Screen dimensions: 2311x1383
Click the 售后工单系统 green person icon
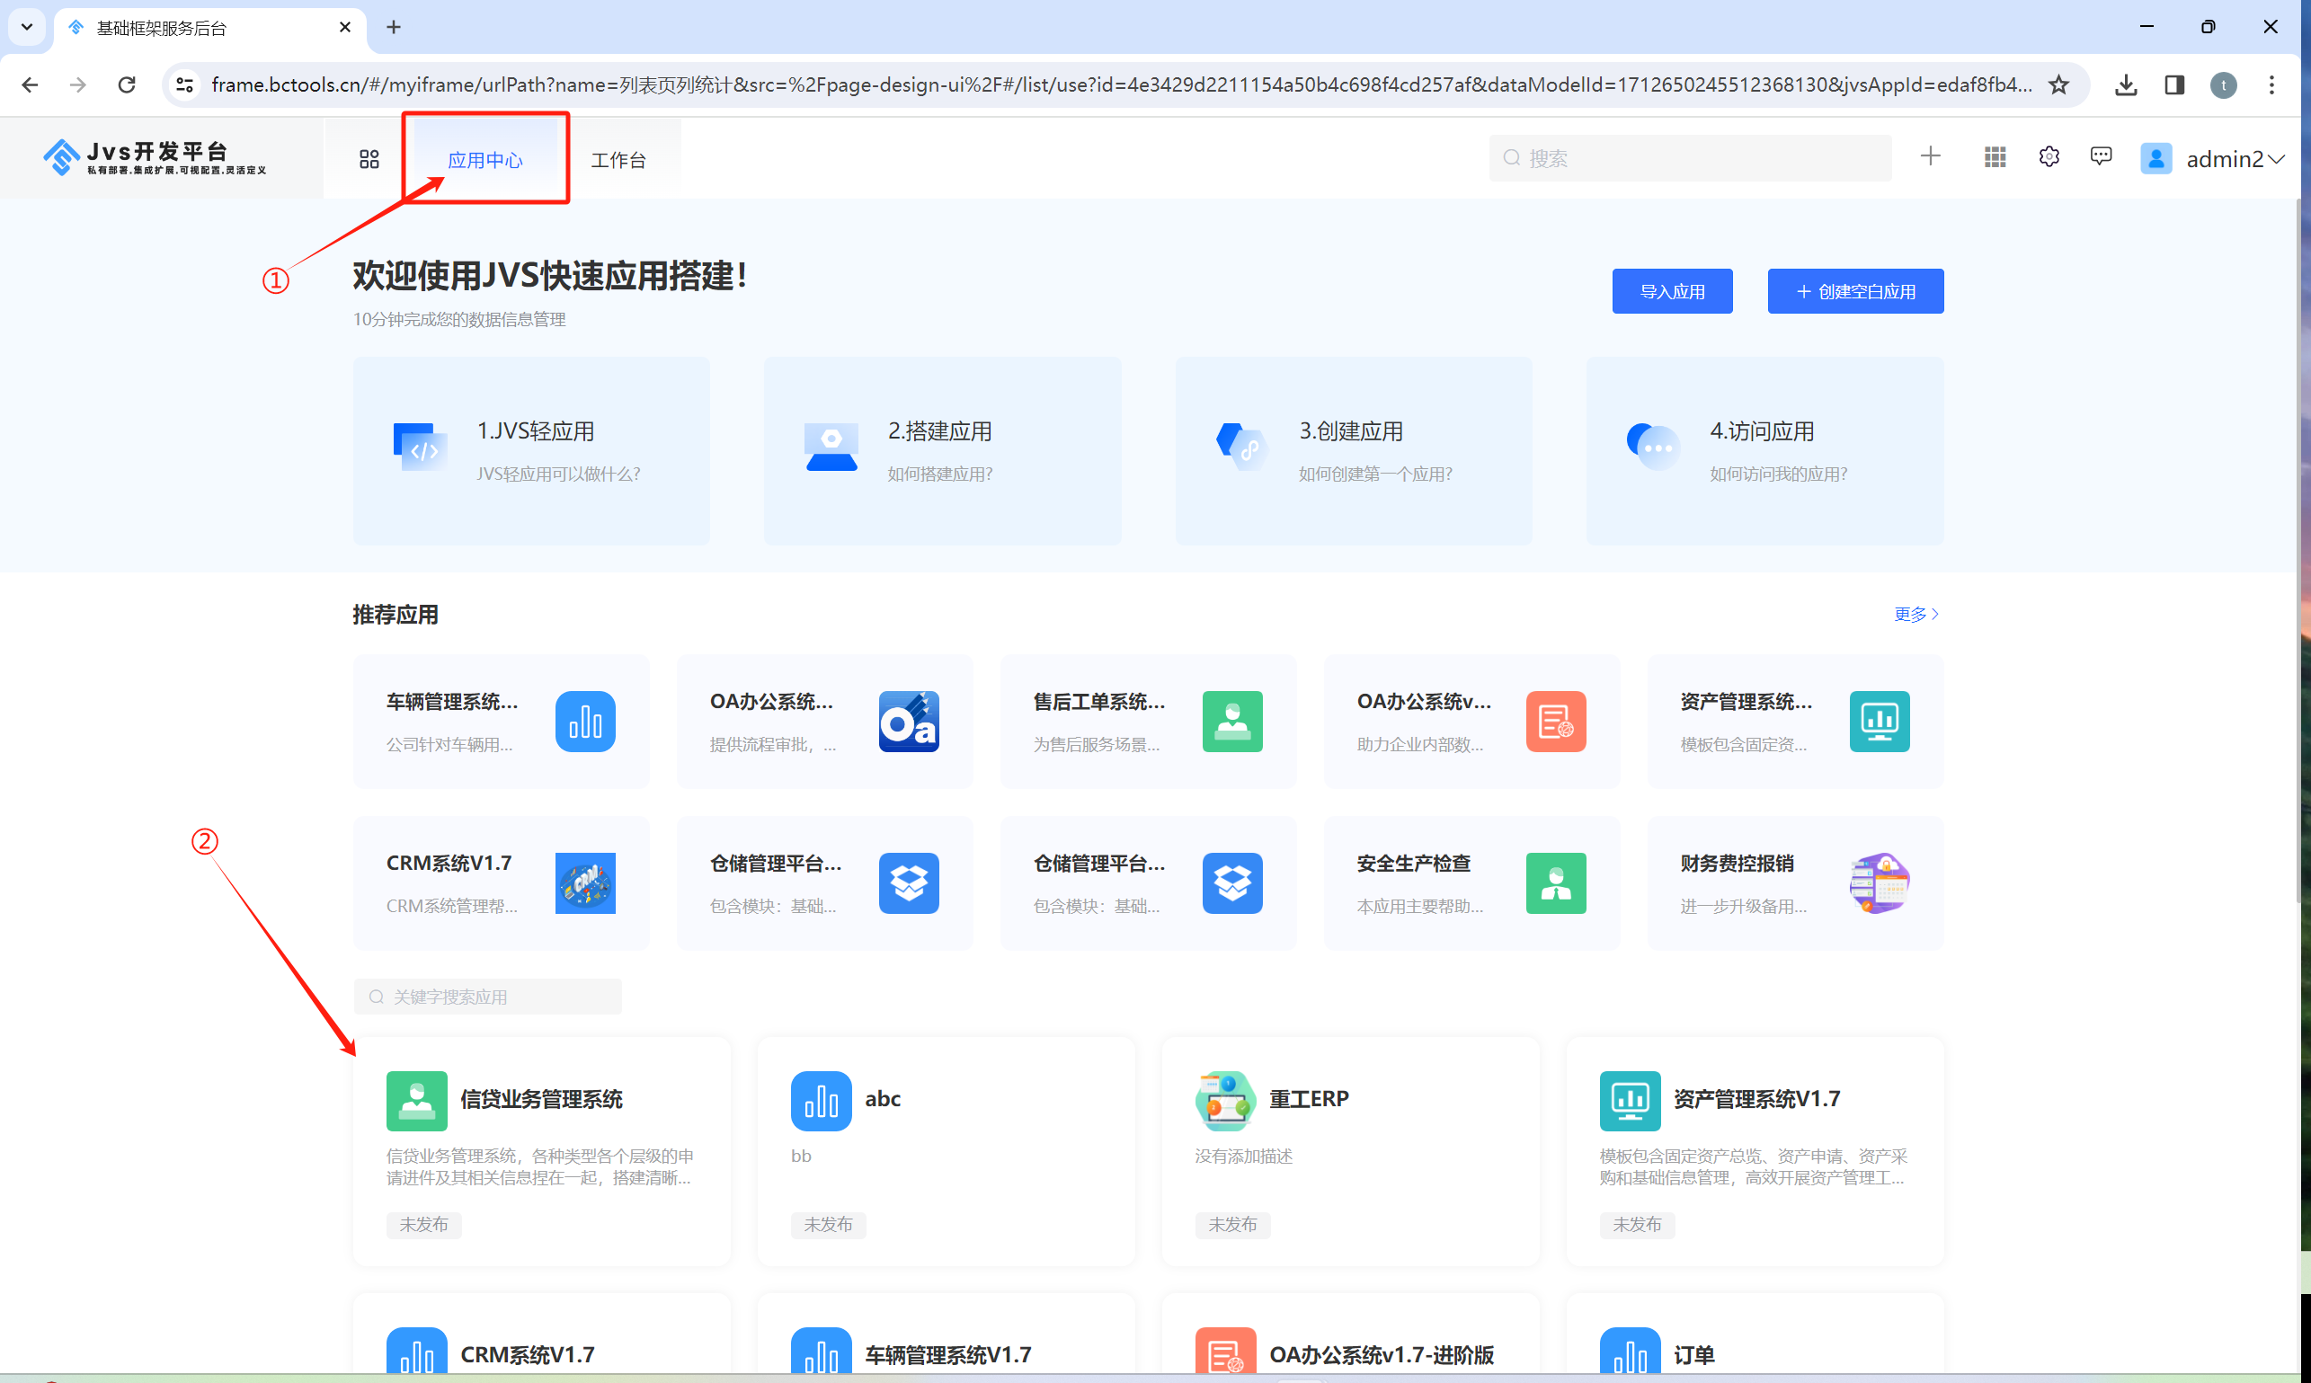[1232, 722]
